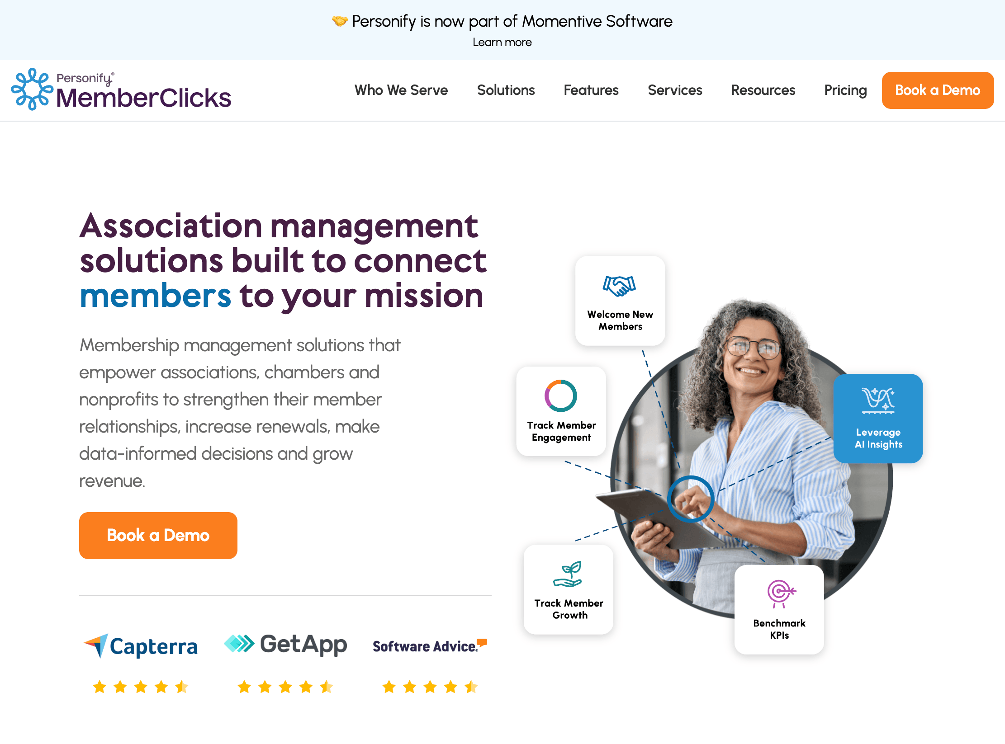Screen dimensions: 1005x744
Task: Expand the Resources navigation item
Action: pyautogui.click(x=763, y=90)
